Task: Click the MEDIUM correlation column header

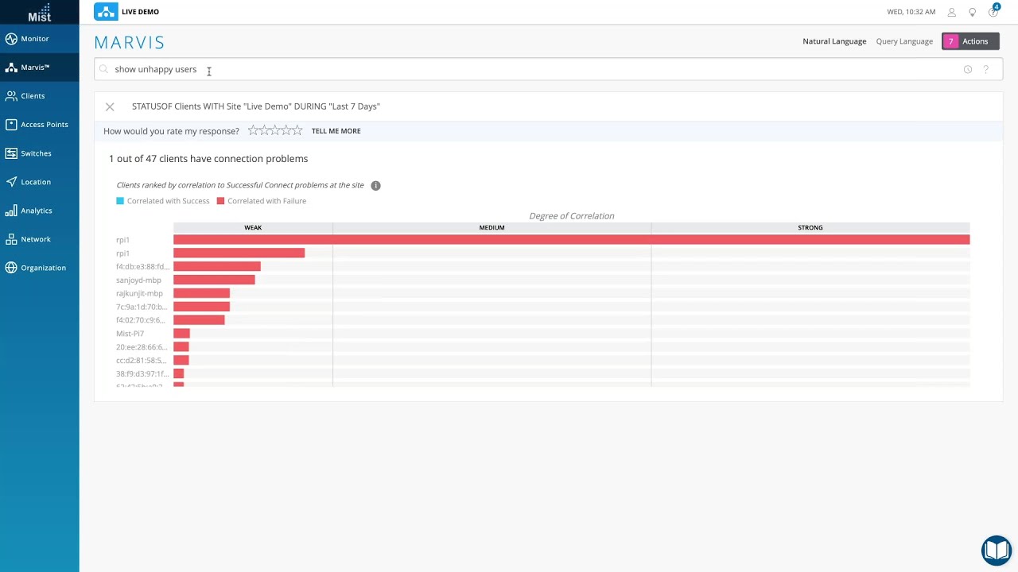Action: [x=492, y=227]
